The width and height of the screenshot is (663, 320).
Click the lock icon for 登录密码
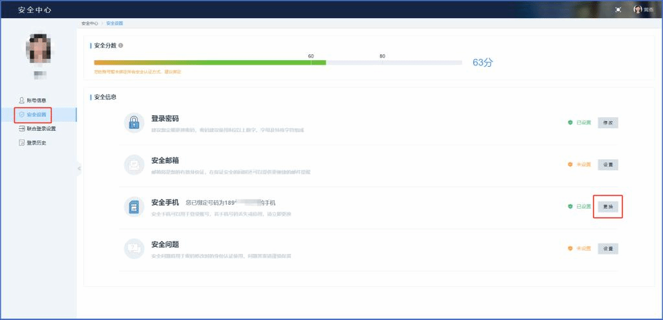134,122
